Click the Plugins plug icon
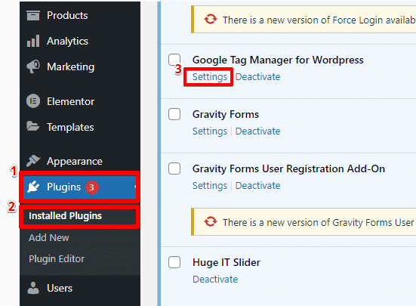Image resolution: width=416 pixels, height=306 pixels. (x=33, y=187)
